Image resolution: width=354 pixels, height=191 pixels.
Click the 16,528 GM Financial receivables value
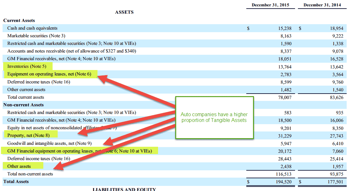pos(336,59)
